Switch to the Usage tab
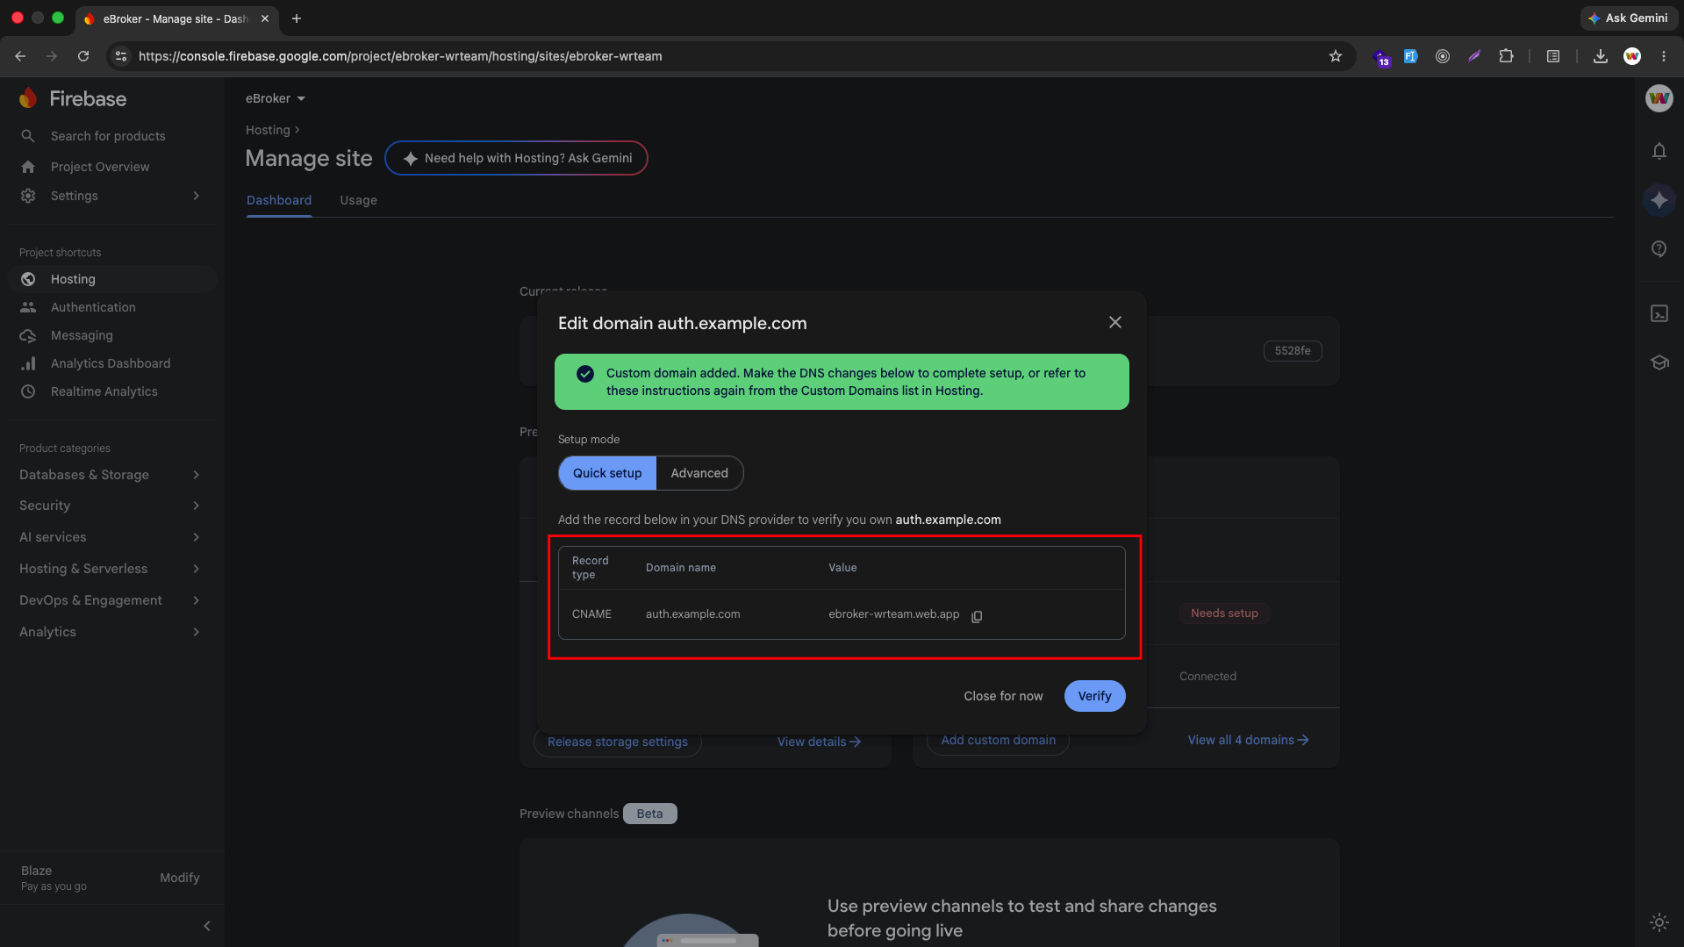This screenshot has width=1684, height=947. tap(358, 200)
